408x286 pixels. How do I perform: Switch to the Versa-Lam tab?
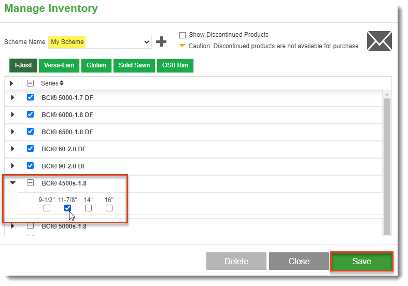click(59, 65)
